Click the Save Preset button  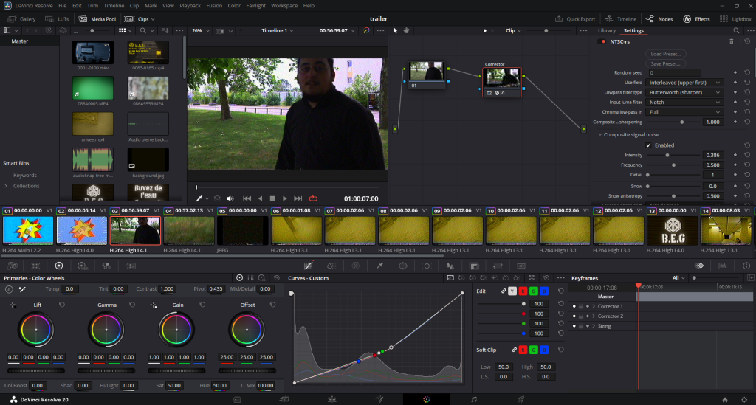665,63
